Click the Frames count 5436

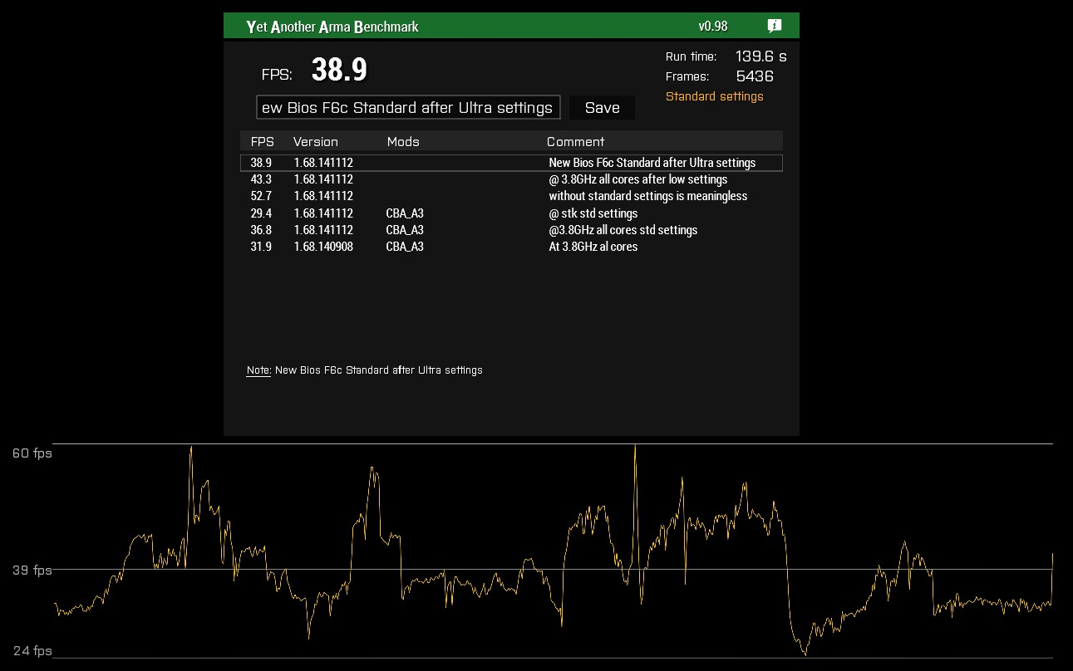pos(755,76)
